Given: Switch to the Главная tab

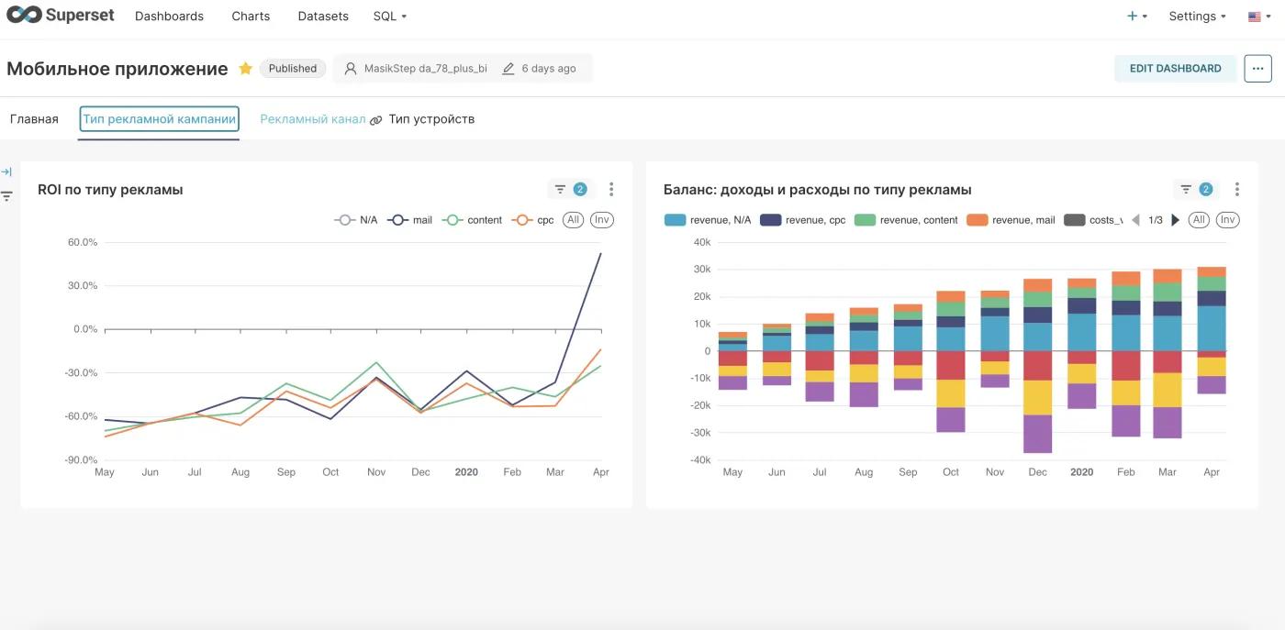Looking at the screenshot, I should pos(34,119).
